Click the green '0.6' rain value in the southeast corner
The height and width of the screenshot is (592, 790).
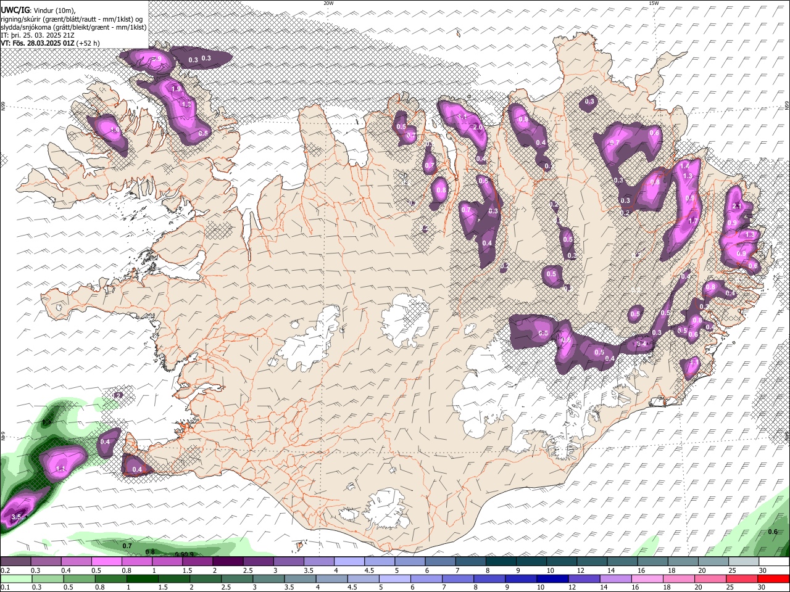[773, 532]
